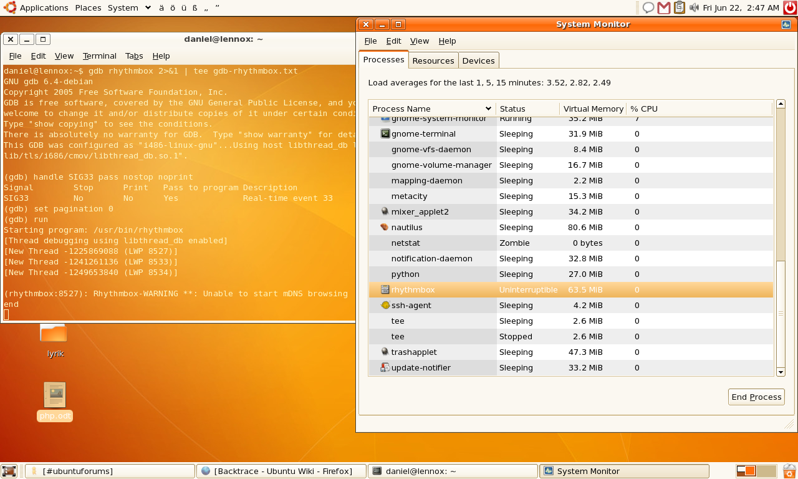Click the process list scrollbar down arrow

click(781, 372)
